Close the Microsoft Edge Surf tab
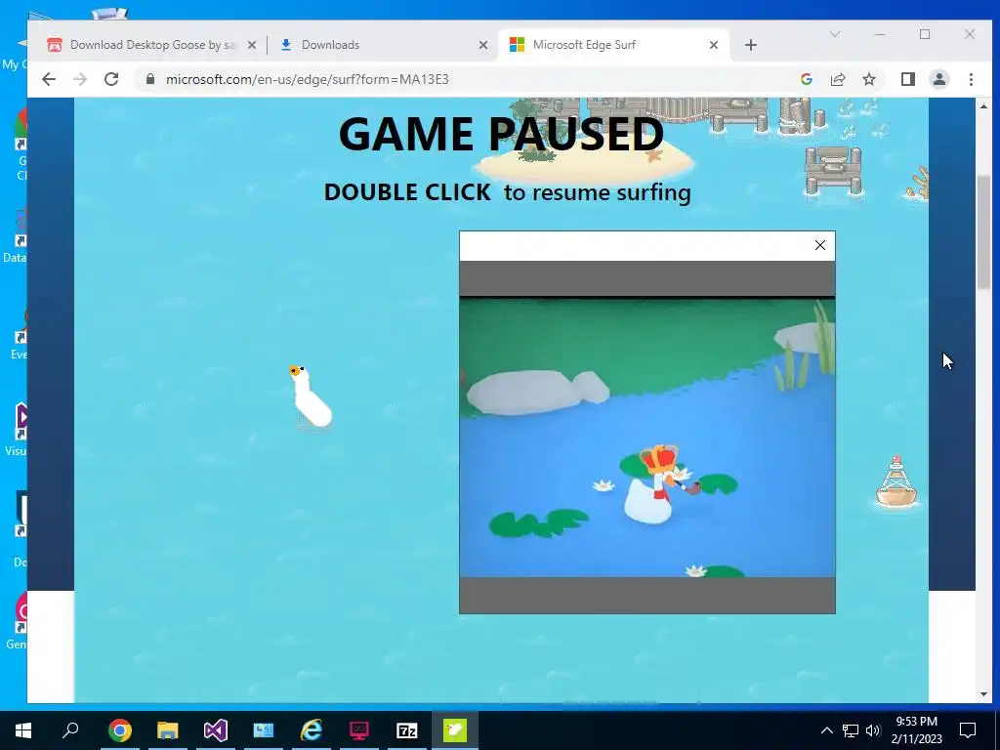 pos(714,45)
